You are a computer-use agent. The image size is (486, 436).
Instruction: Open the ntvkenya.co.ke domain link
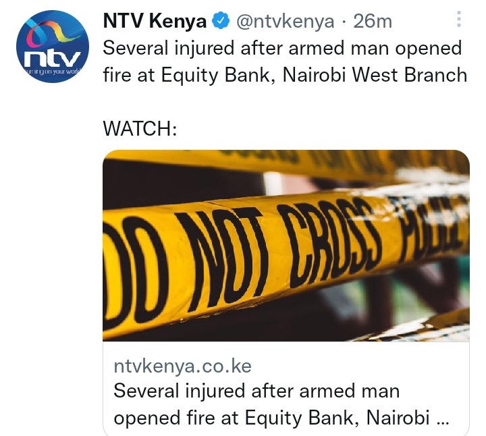coord(182,366)
